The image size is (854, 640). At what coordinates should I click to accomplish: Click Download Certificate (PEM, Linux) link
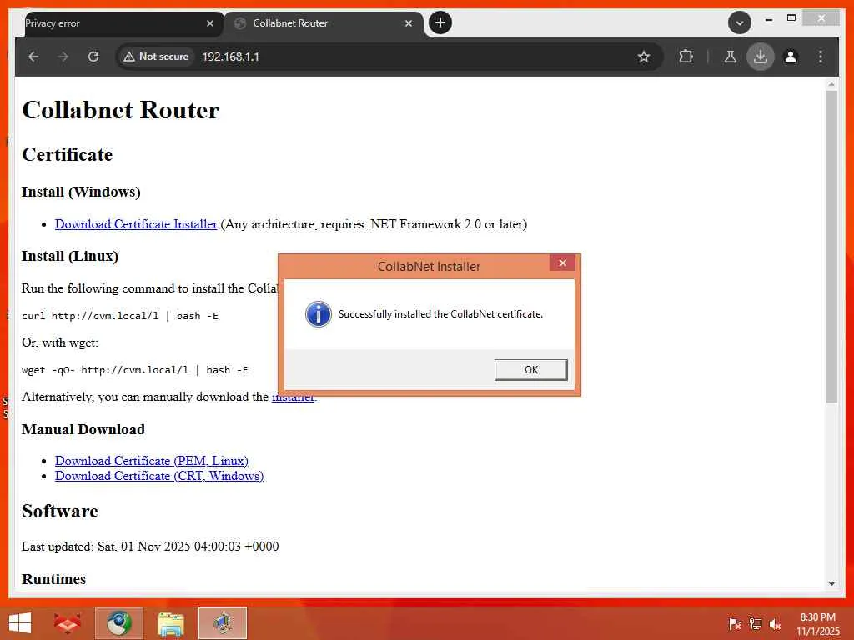point(152,460)
